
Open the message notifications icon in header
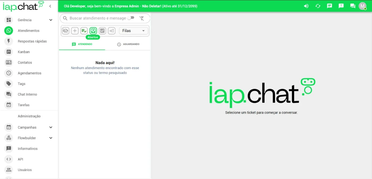point(329,6)
